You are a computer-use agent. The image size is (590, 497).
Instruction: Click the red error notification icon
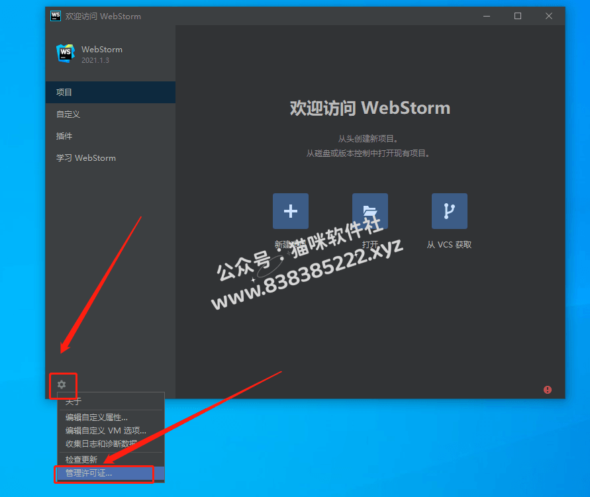click(x=548, y=390)
